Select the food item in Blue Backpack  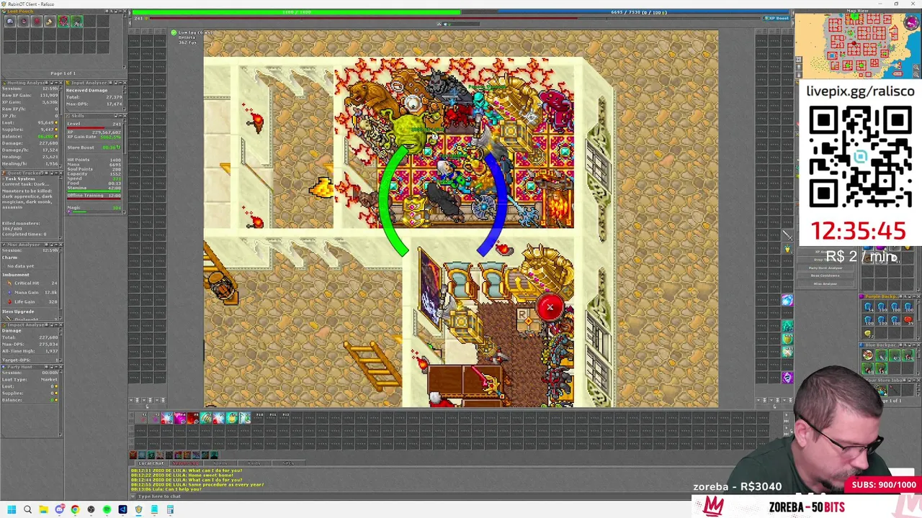pyautogui.click(x=868, y=355)
